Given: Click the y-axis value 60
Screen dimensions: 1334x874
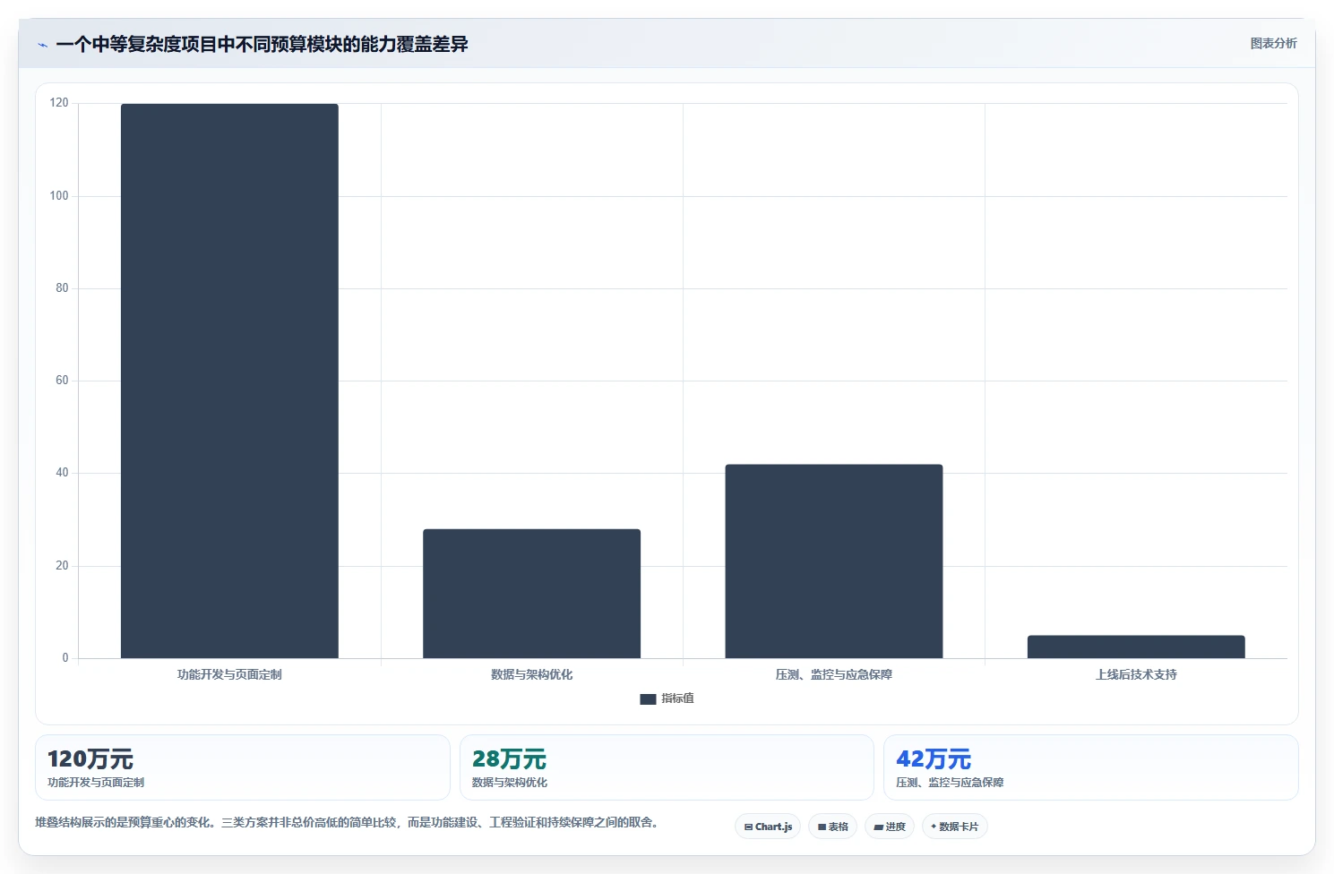Looking at the screenshot, I should pos(62,380).
